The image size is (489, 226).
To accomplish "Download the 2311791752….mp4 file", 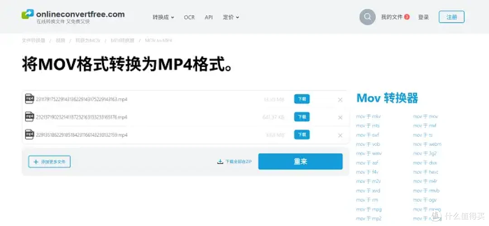I will click(x=302, y=99).
